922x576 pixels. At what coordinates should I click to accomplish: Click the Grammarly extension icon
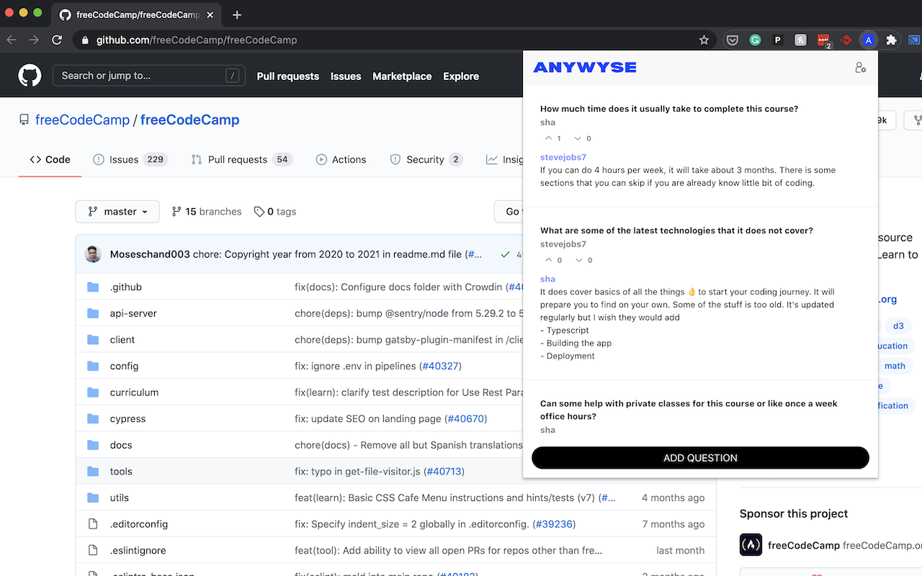pos(755,40)
